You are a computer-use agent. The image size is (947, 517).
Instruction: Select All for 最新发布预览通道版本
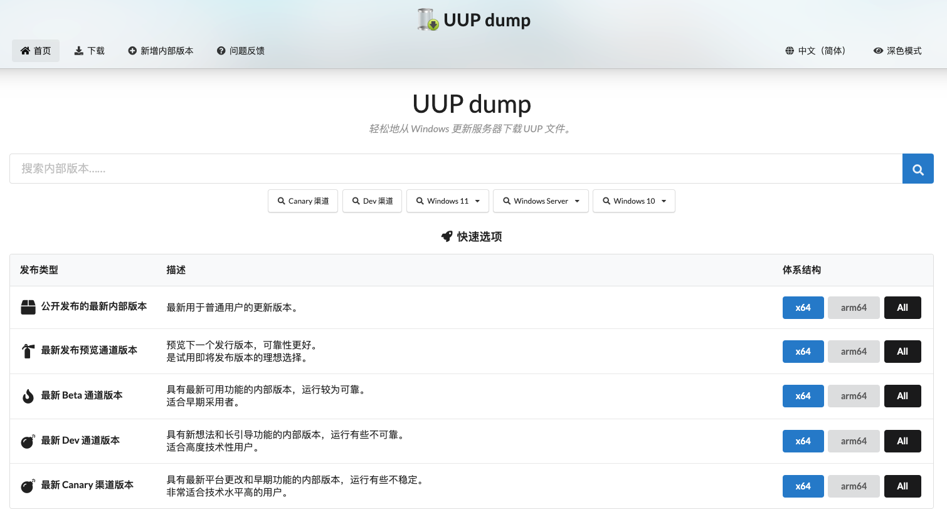(x=902, y=352)
